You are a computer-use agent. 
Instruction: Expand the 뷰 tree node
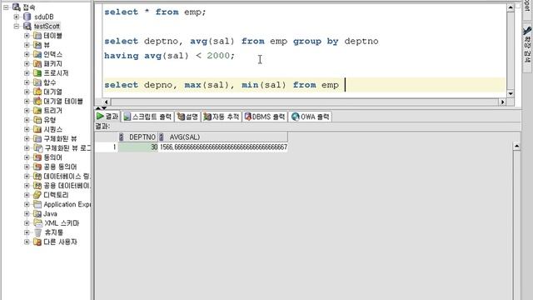[27, 45]
